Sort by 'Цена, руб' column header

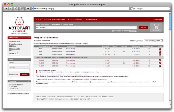(105, 46)
